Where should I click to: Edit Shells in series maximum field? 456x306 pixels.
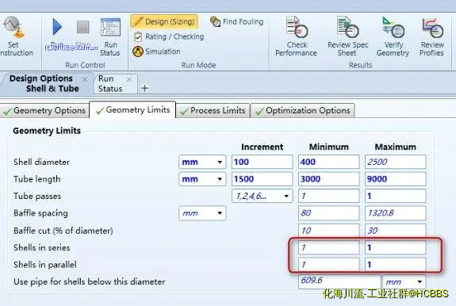[x=396, y=247]
